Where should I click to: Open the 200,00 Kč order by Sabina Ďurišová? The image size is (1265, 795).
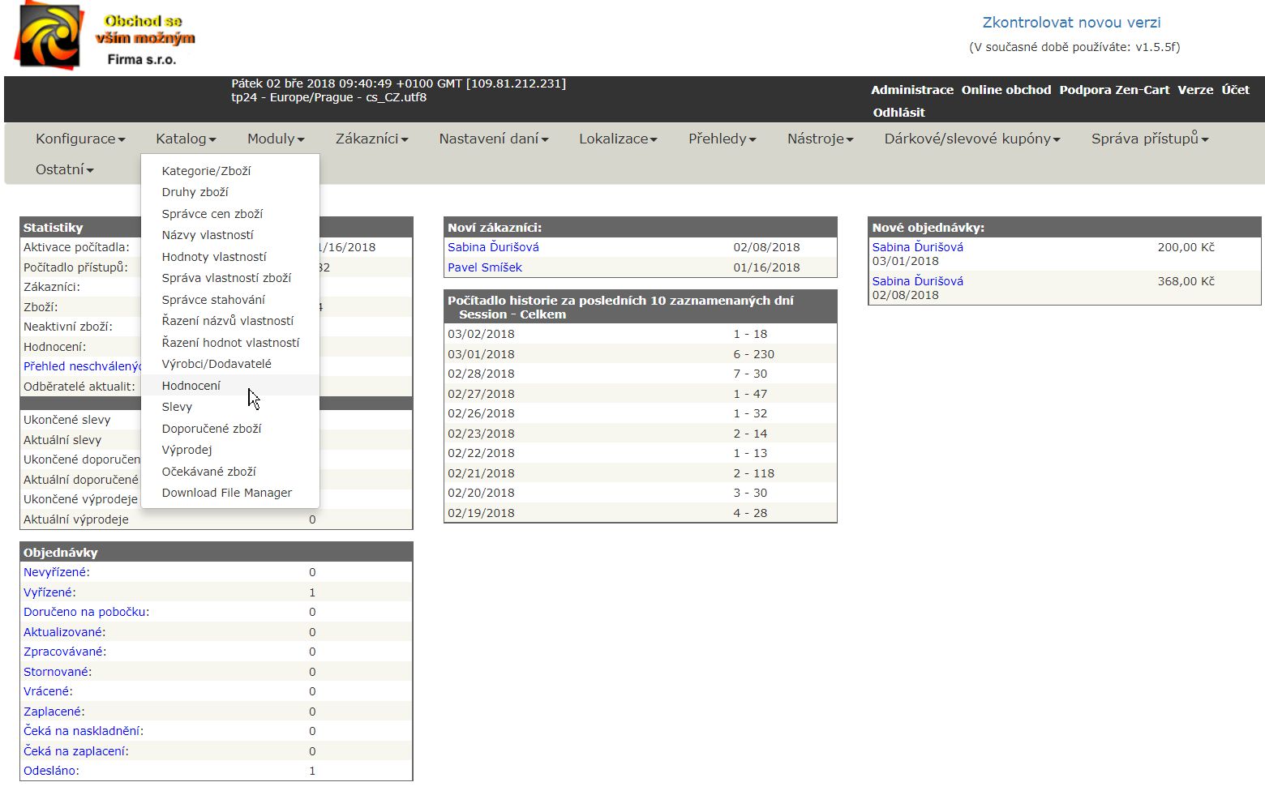[x=917, y=247]
